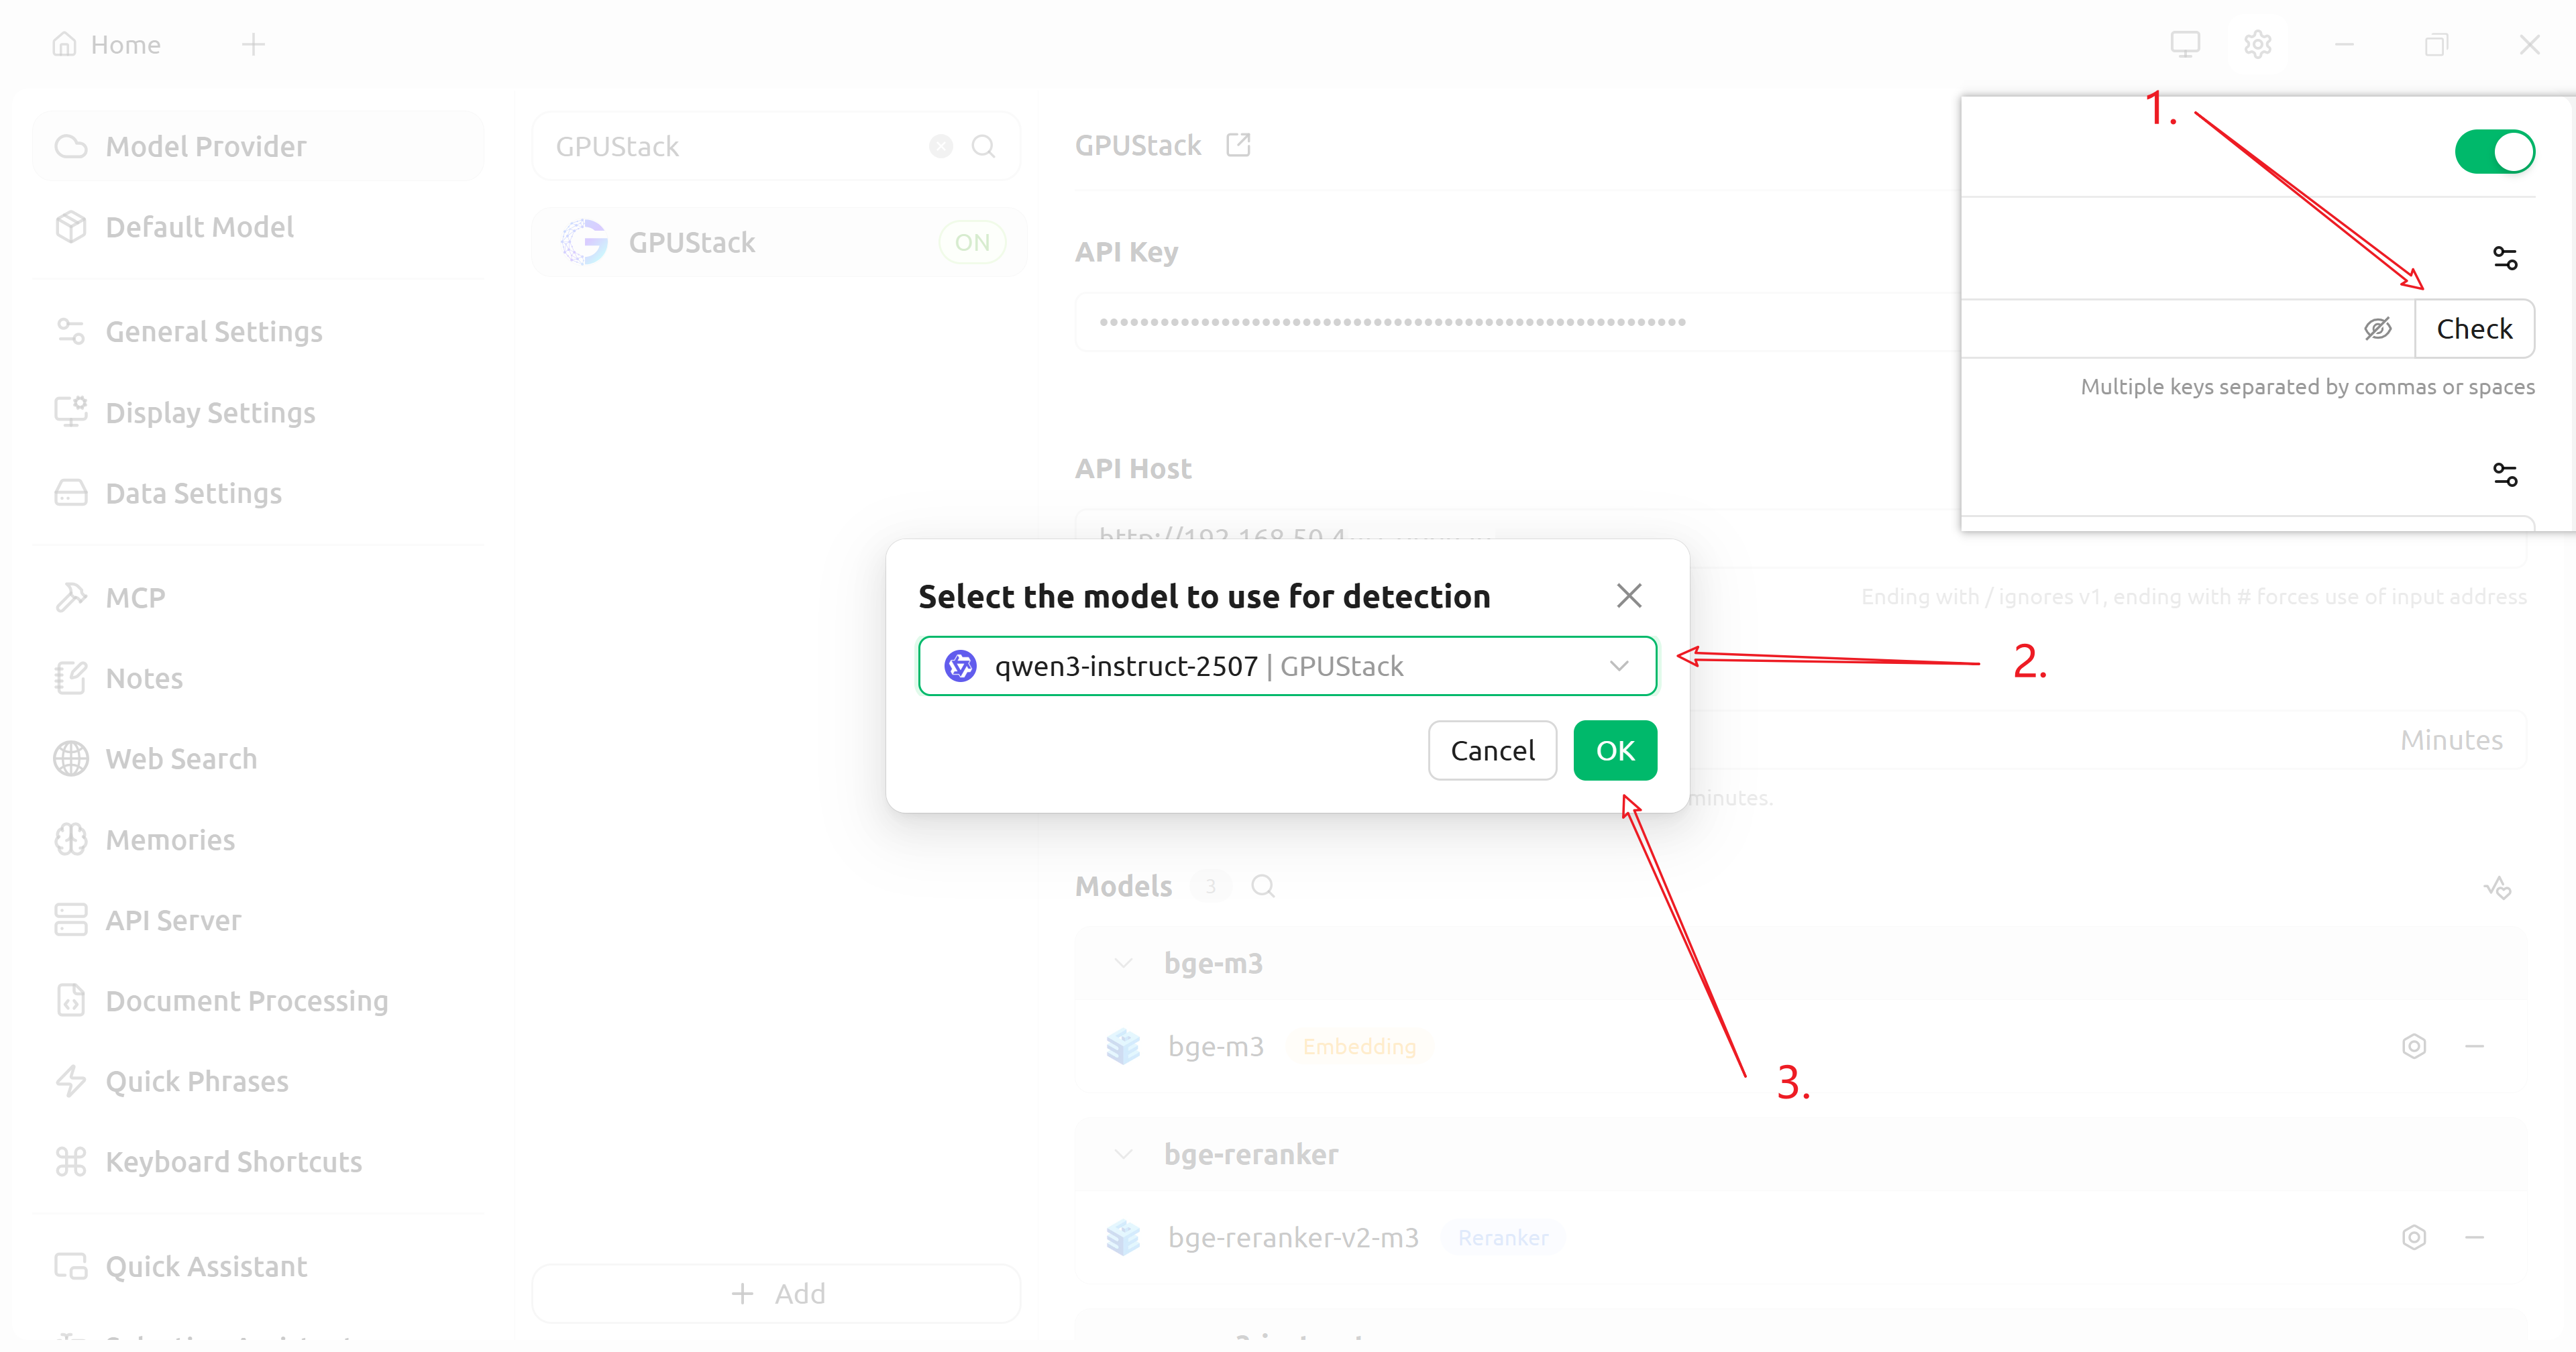The image size is (2576, 1352).
Task: Search models with the magnifier icon
Action: coord(1263,886)
